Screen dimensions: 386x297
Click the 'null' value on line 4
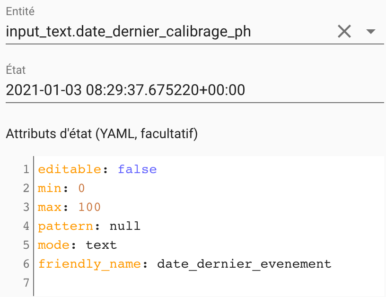(125, 226)
